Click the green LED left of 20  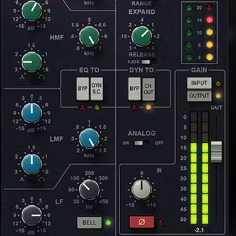189,8
